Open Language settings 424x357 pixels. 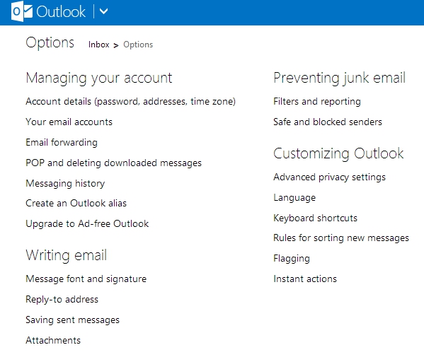click(294, 198)
